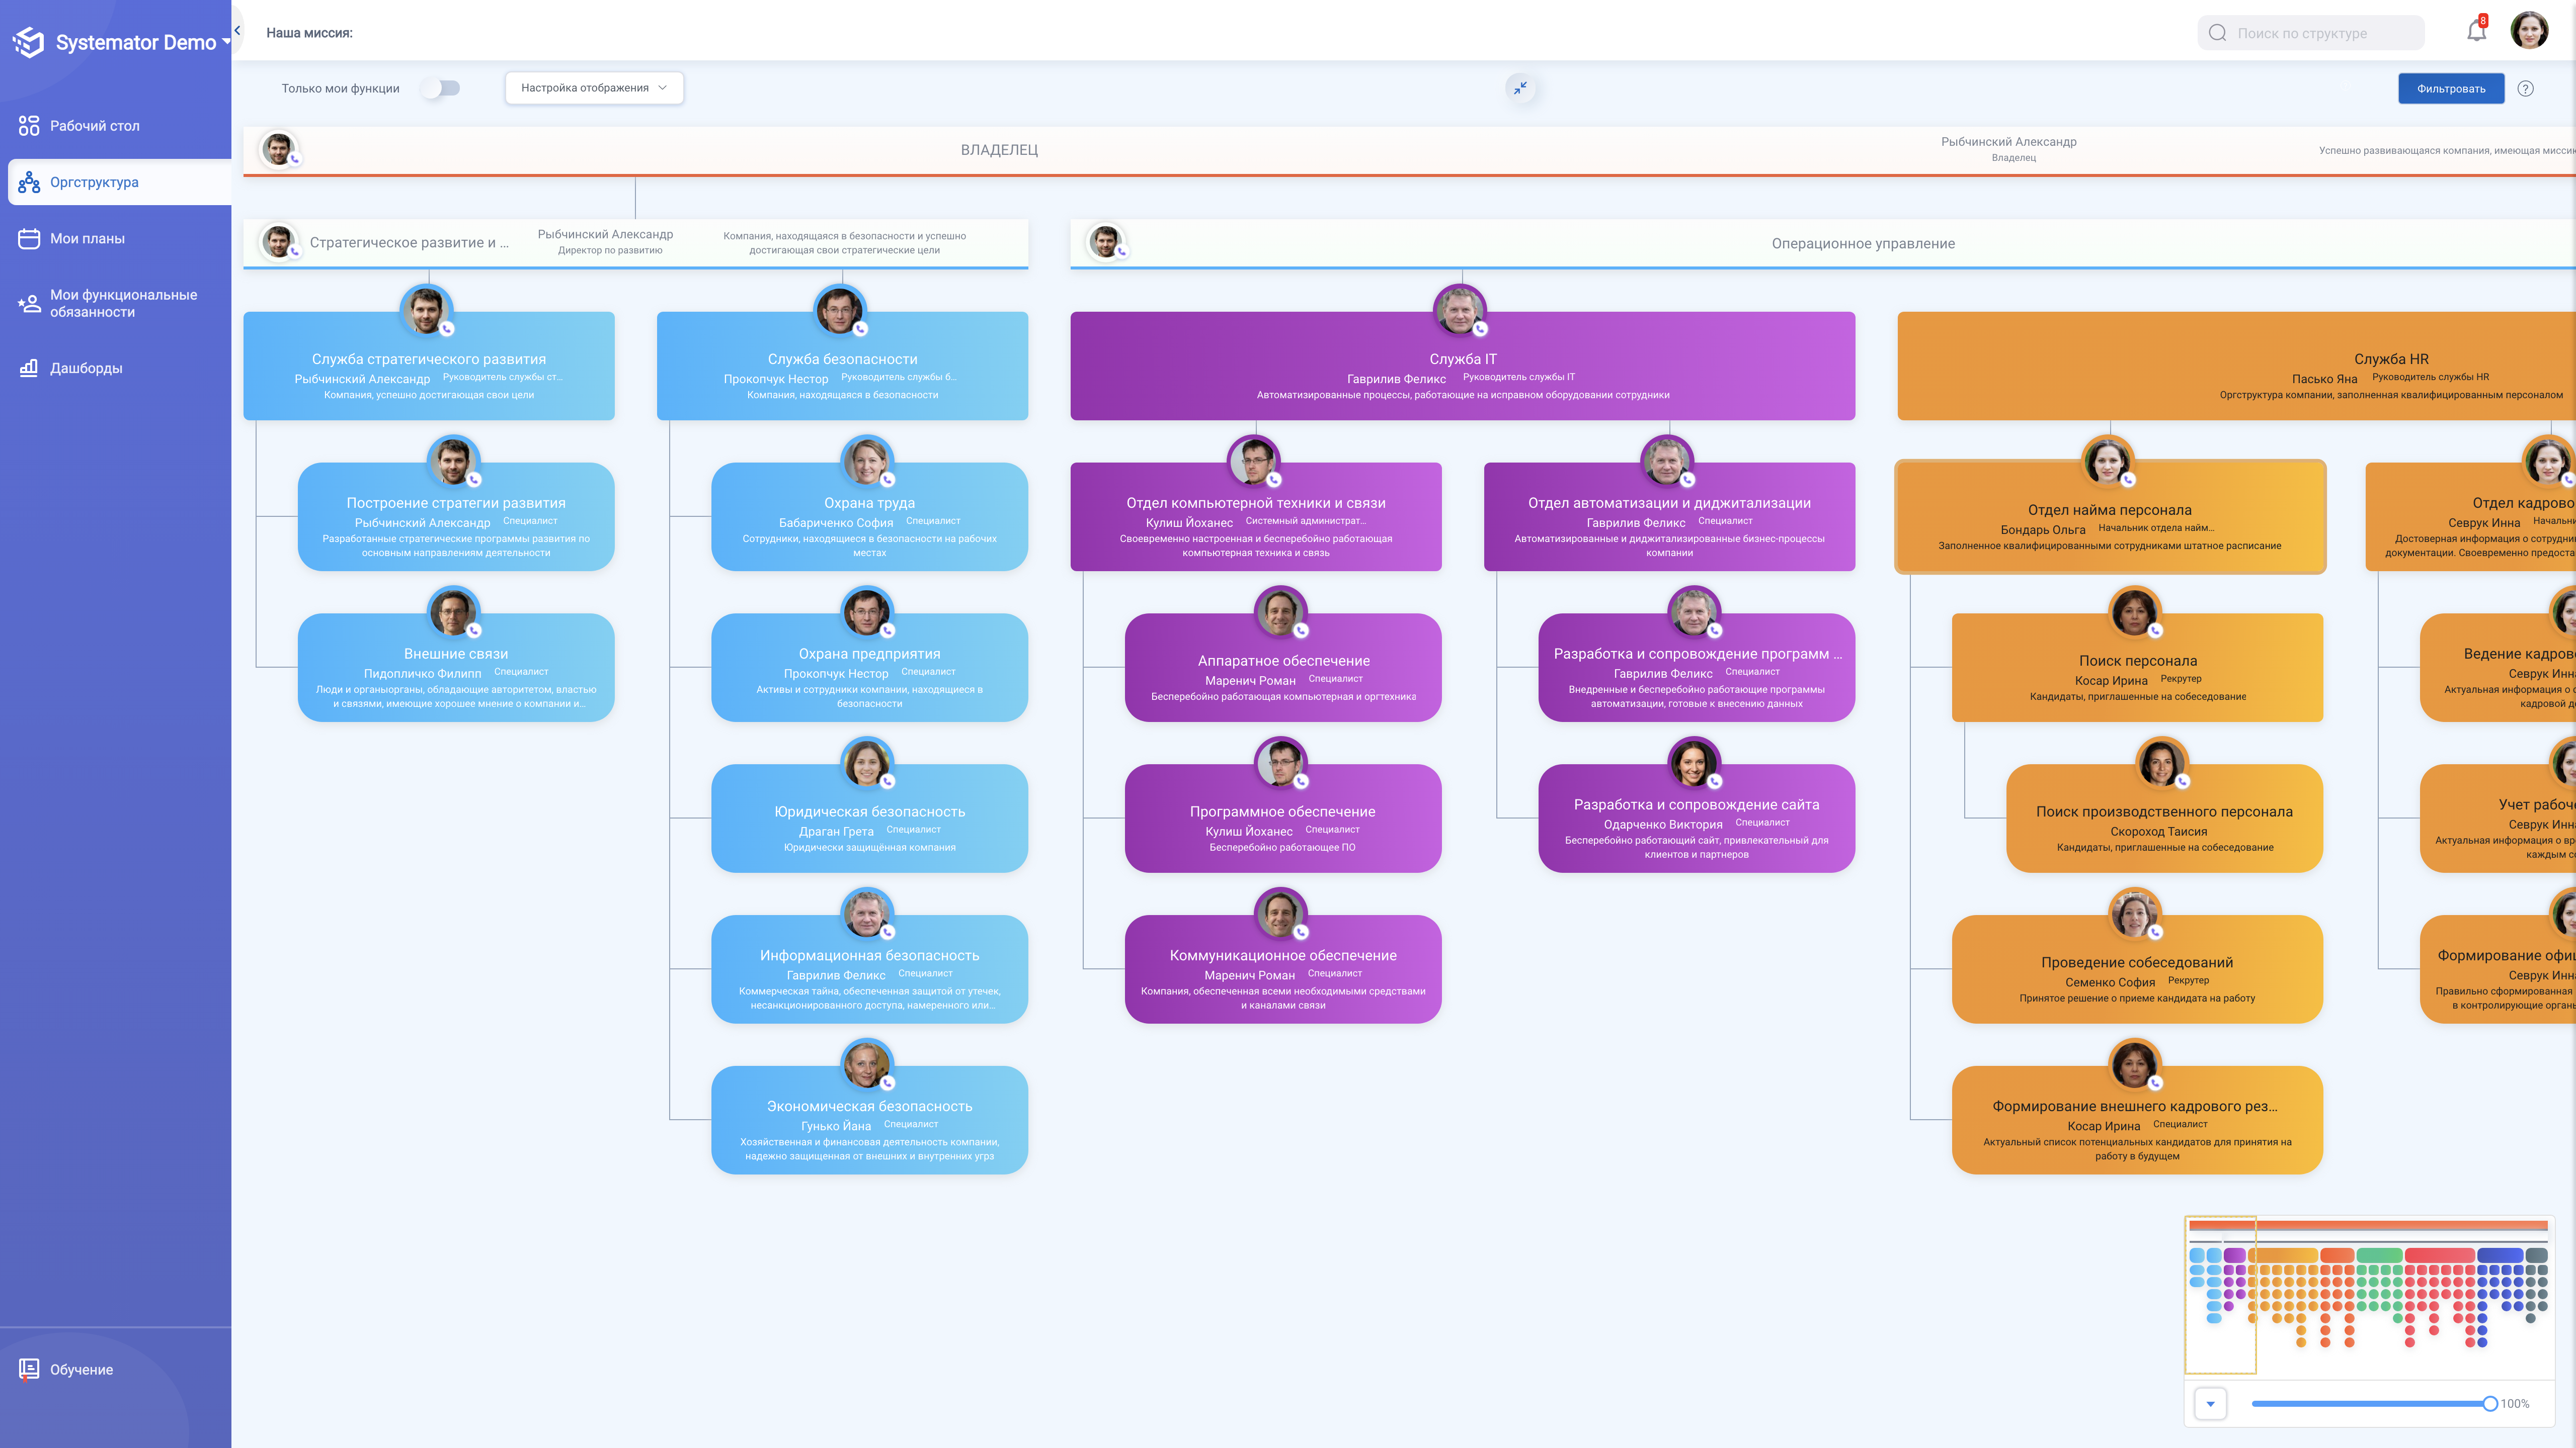This screenshot has width=2576, height=1448.
Task: Go to Мои планы
Action: [x=116, y=239]
